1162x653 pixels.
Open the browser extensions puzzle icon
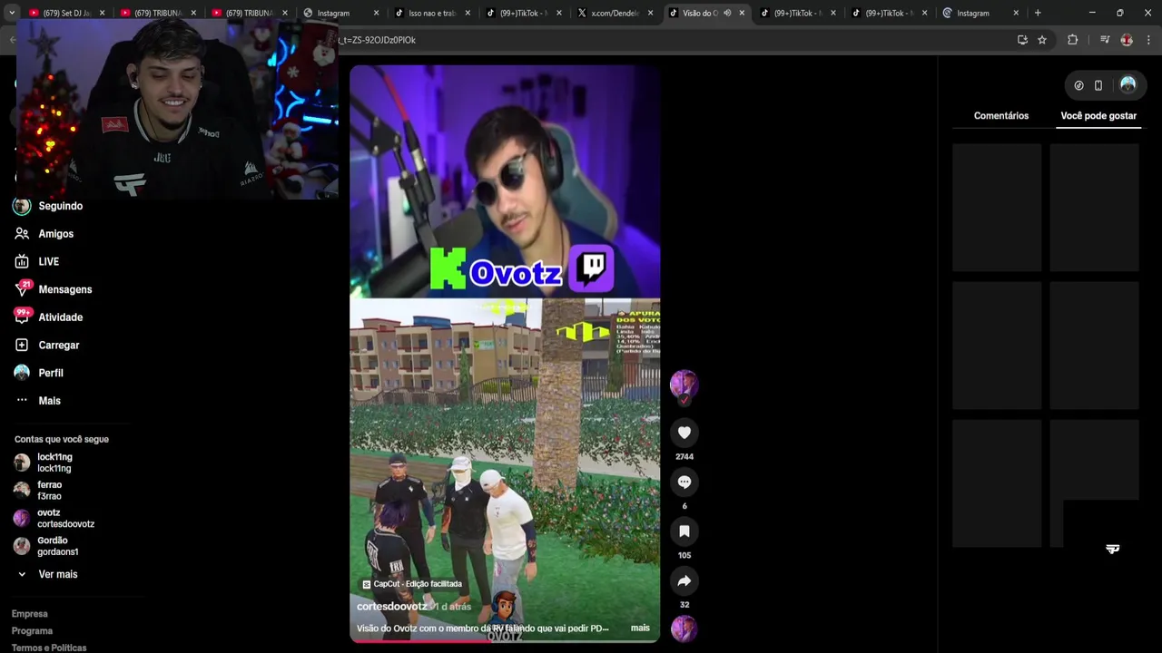pyautogui.click(x=1072, y=40)
